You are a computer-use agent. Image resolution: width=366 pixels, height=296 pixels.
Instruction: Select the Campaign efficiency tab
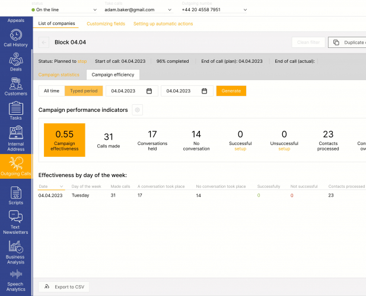tap(113, 75)
